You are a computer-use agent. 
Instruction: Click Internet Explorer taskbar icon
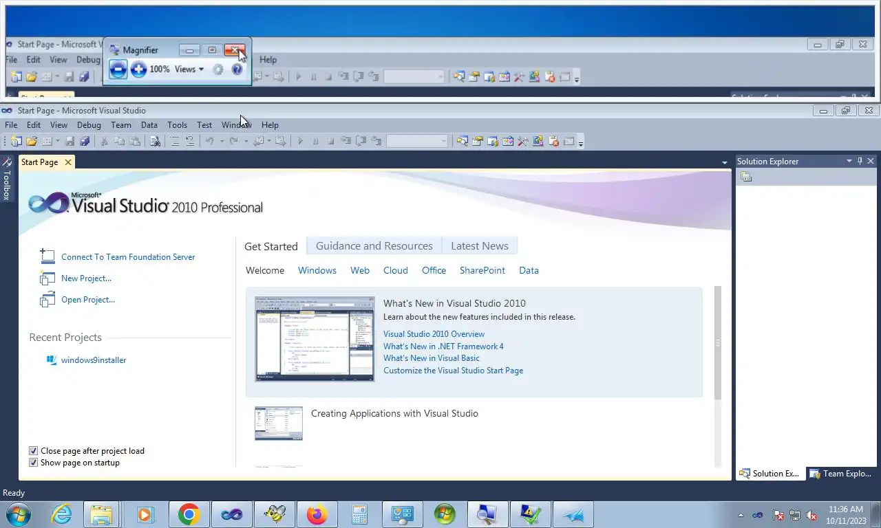[x=61, y=514]
